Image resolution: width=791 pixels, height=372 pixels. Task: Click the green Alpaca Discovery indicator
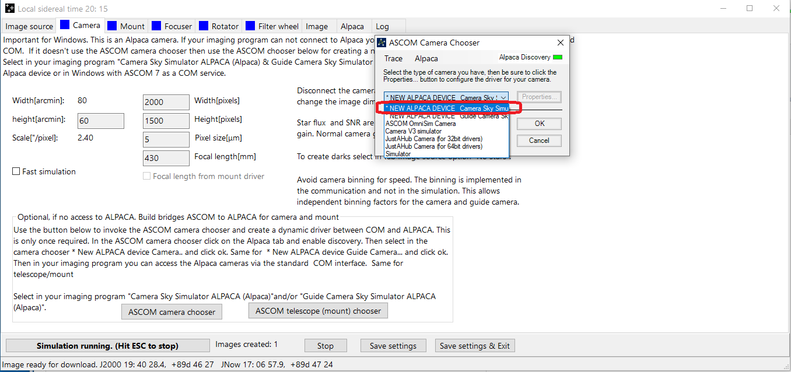pos(558,58)
